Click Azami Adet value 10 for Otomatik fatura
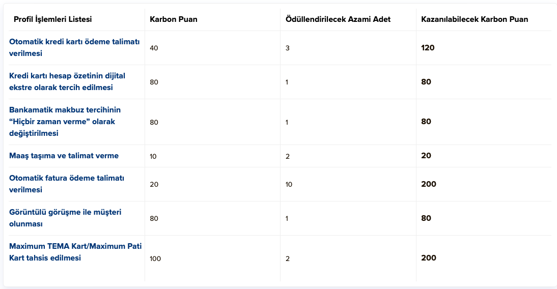The image size is (557, 289). (289, 184)
